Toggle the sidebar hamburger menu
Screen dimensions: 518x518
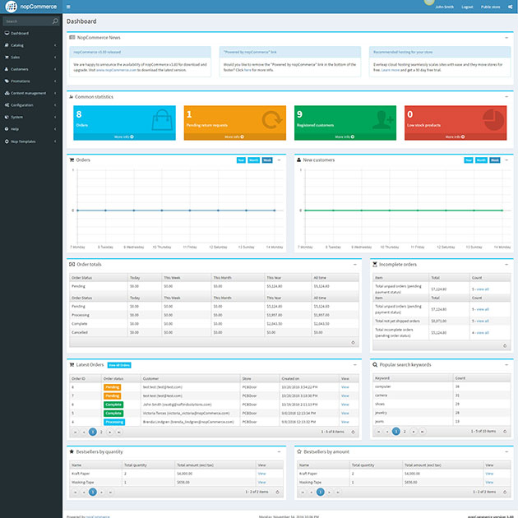click(x=68, y=7)
